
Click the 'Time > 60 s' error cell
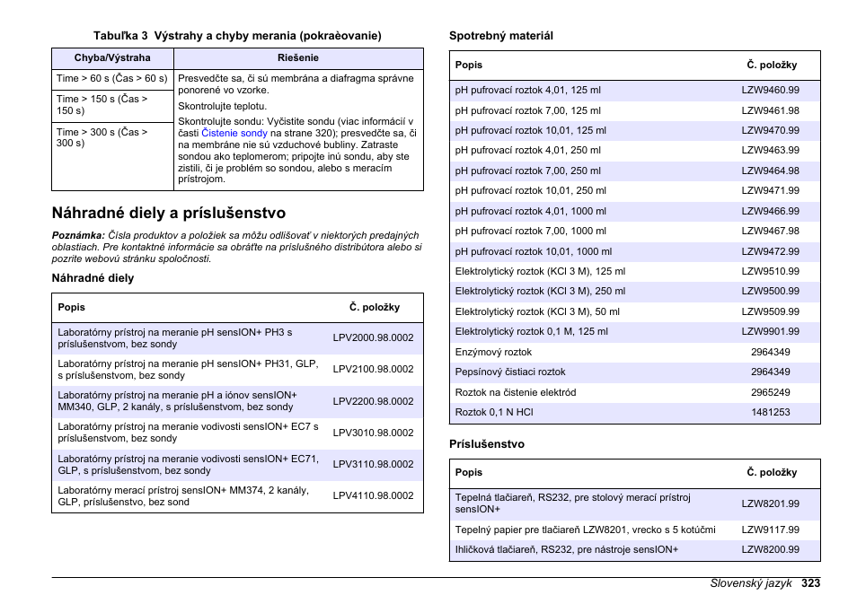click(112, 79)
